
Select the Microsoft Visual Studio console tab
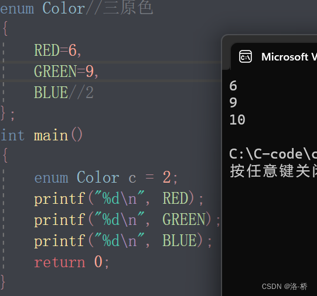click(274, 56)
